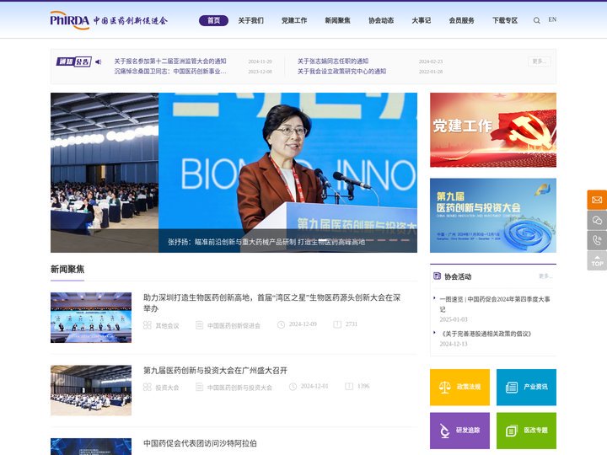Viewport: 607px width, 455px height.
Task: Open the 下载专区 menu
Action: 505,20
